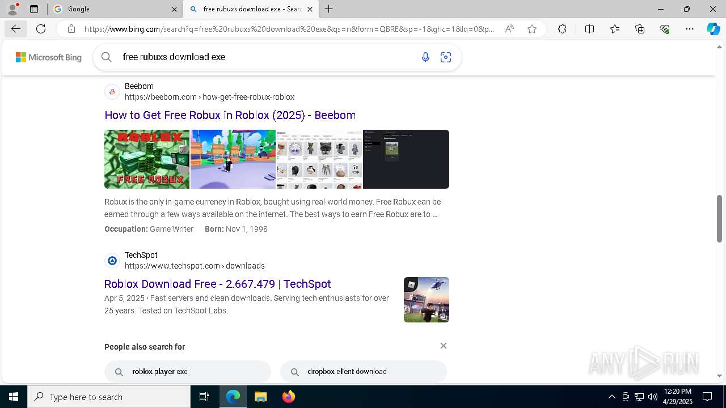Refresh the current page
This screenshot has width=726, height=408.
(41, 29)
